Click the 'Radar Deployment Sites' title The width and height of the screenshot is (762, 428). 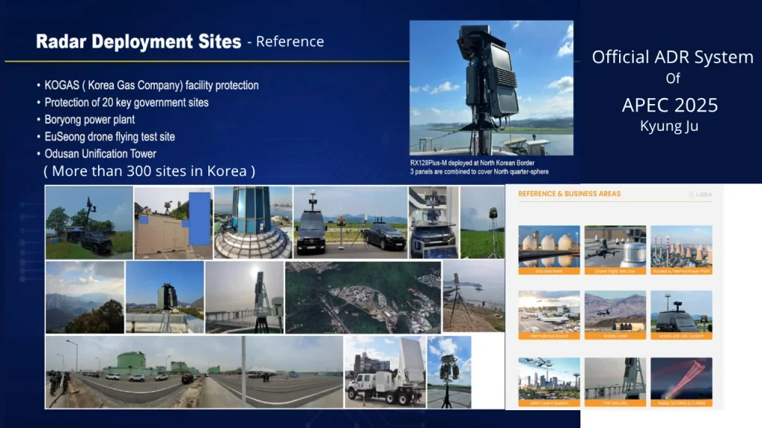(x=138, y=42)
